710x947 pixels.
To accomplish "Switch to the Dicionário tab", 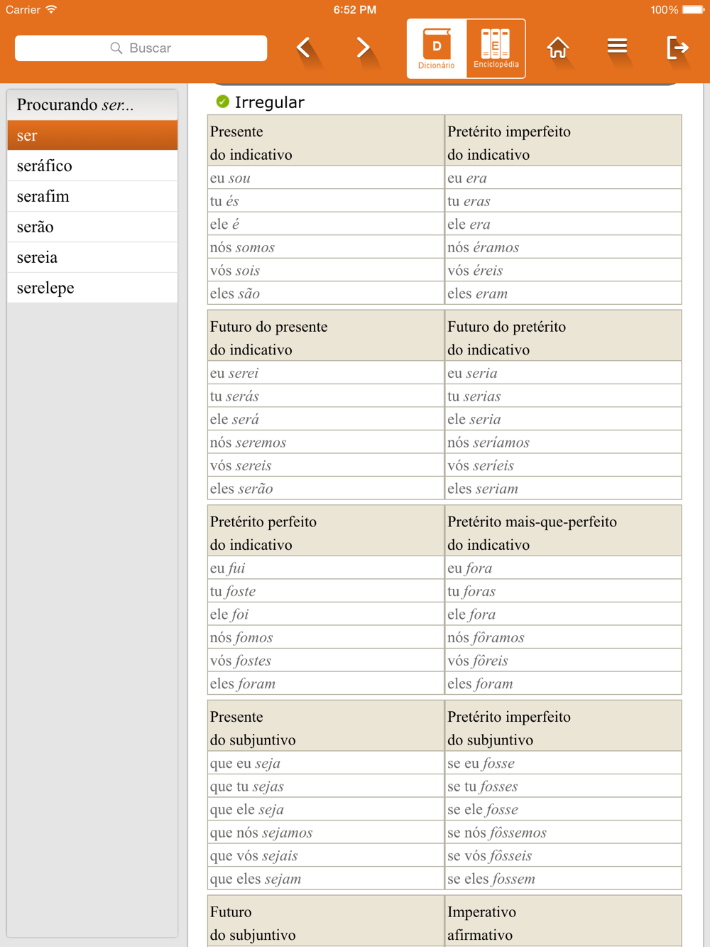I will coord(437,48).
